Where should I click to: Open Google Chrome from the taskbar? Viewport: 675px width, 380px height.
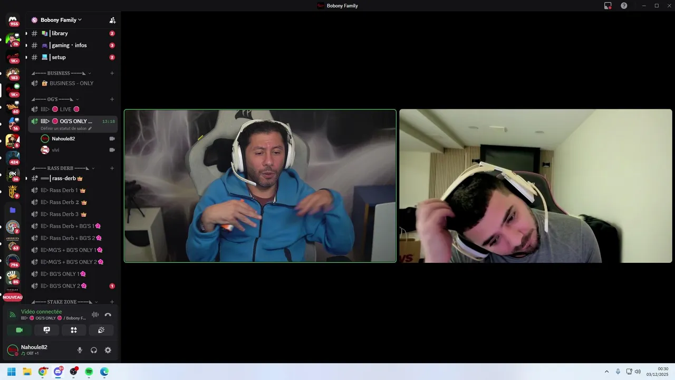(x=43, y=372)
